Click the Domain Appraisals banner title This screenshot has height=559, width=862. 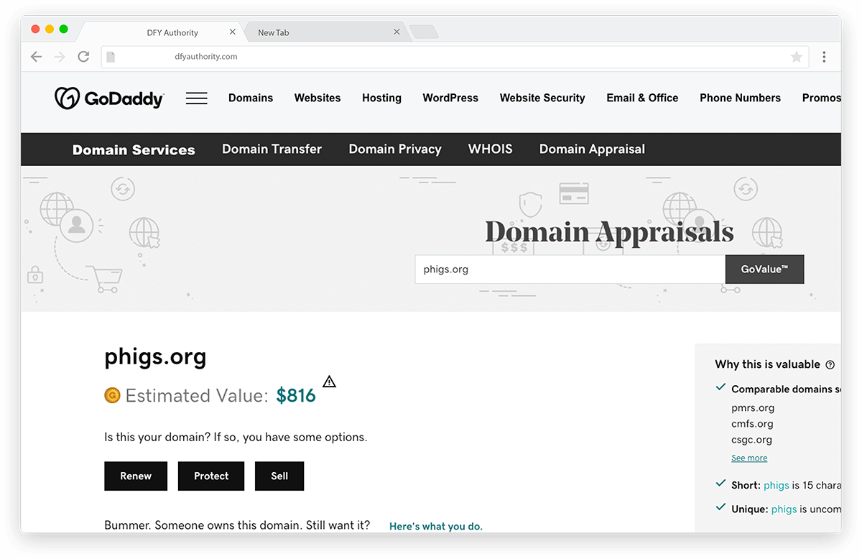pyautogui.click(x=609, y=232)
